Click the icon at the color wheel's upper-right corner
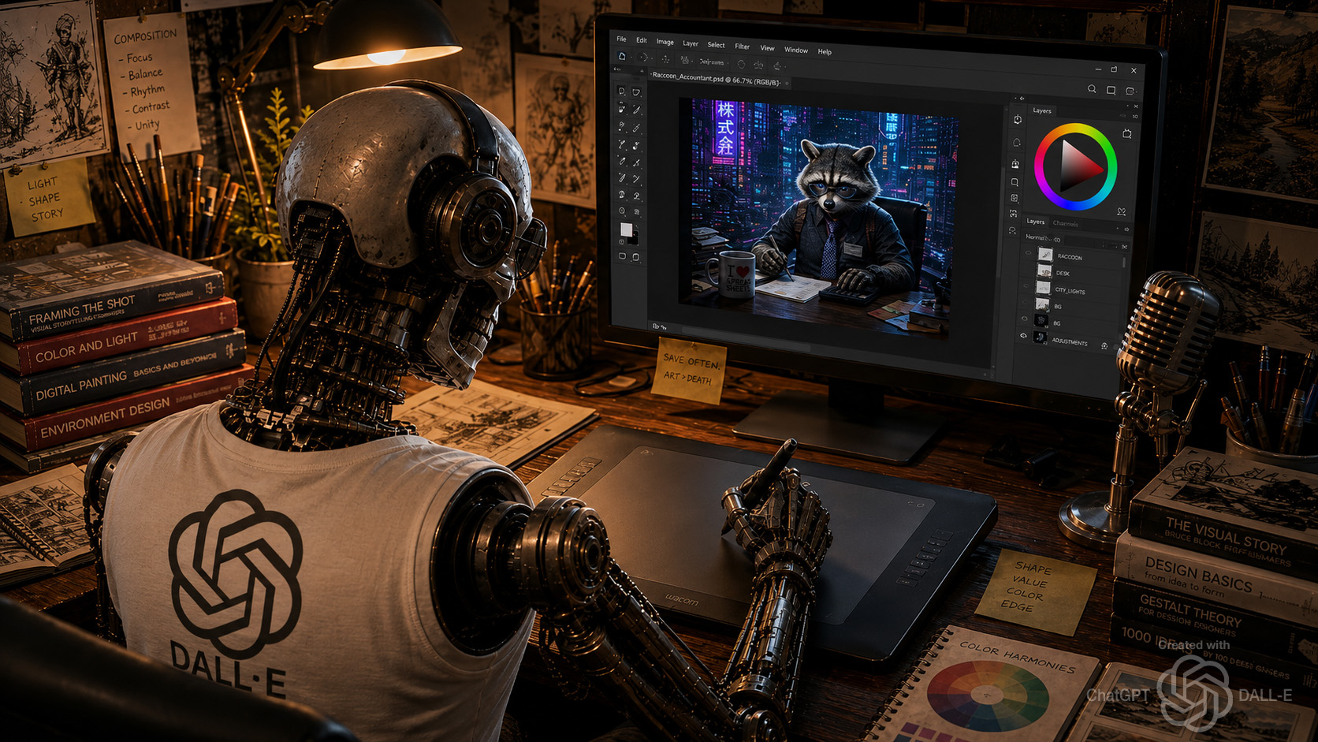 [x=1127, y=134]
